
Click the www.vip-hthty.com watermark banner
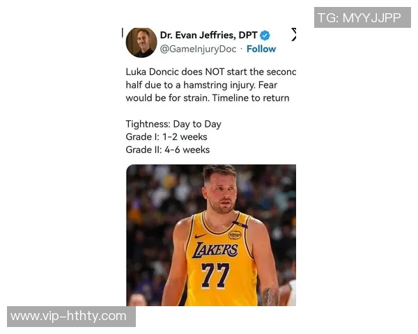[71, 317]
